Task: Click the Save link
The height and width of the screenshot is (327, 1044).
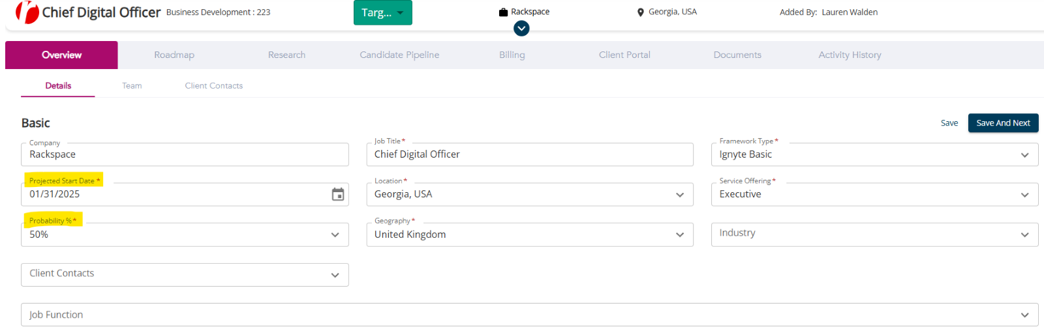Action: click(949, 122)
